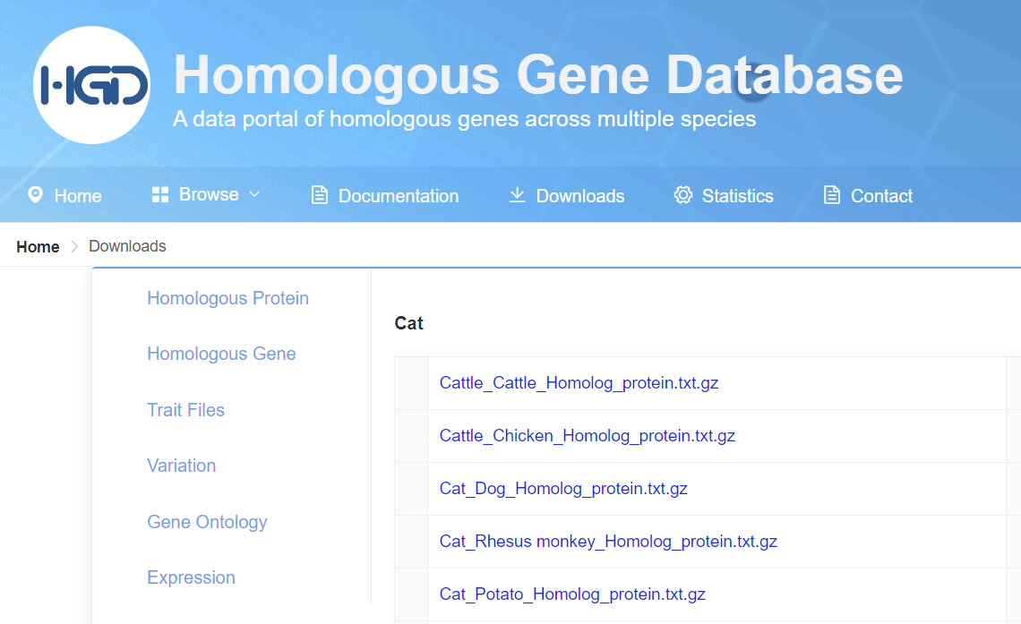
Task: Open the Statistics menu item
Action: click(x=724, y=195)
